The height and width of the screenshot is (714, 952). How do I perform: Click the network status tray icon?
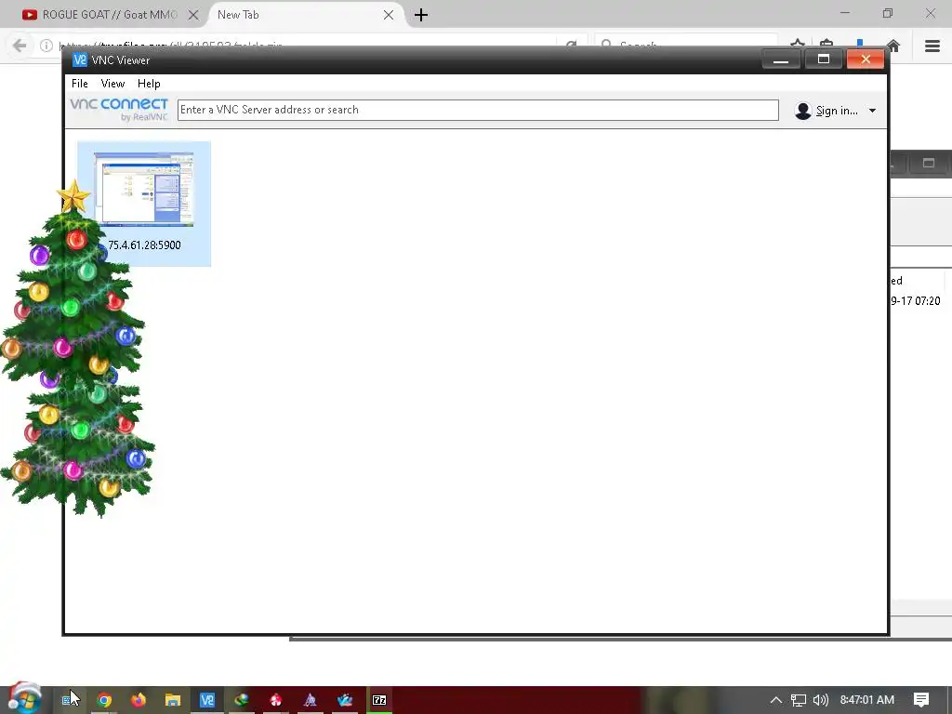coord(799,700)
